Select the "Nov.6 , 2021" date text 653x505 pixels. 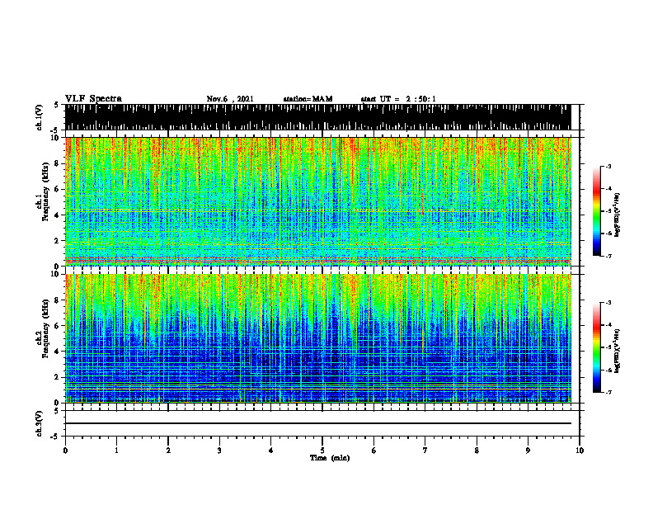click(x=230, y=99)
